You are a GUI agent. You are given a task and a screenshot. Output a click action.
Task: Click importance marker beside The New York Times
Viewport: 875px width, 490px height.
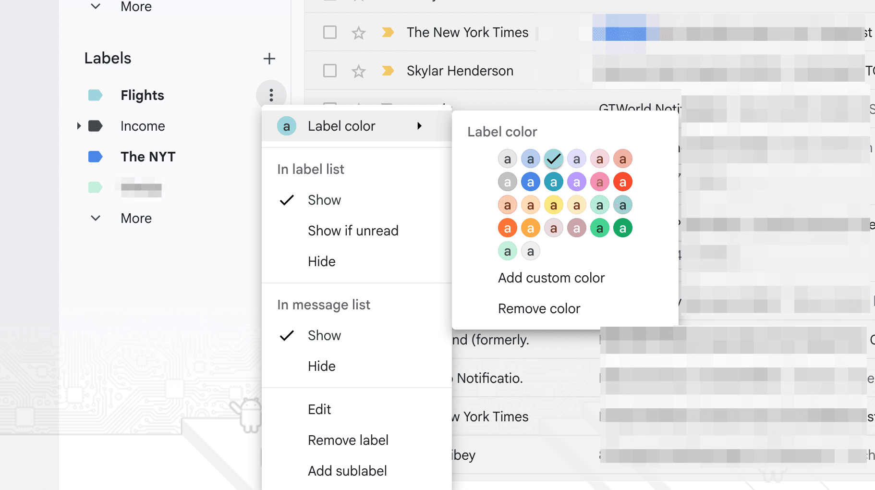[387, 32]
